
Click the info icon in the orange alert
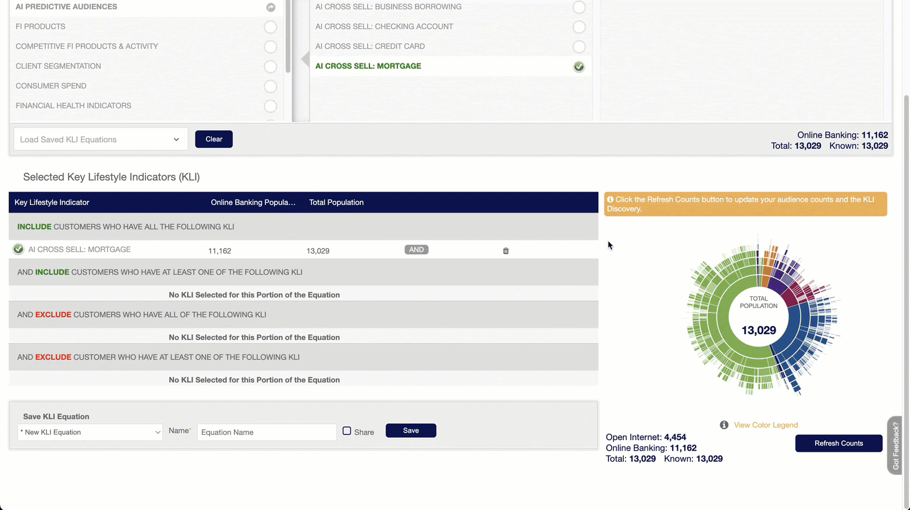(x=610, y=200)
